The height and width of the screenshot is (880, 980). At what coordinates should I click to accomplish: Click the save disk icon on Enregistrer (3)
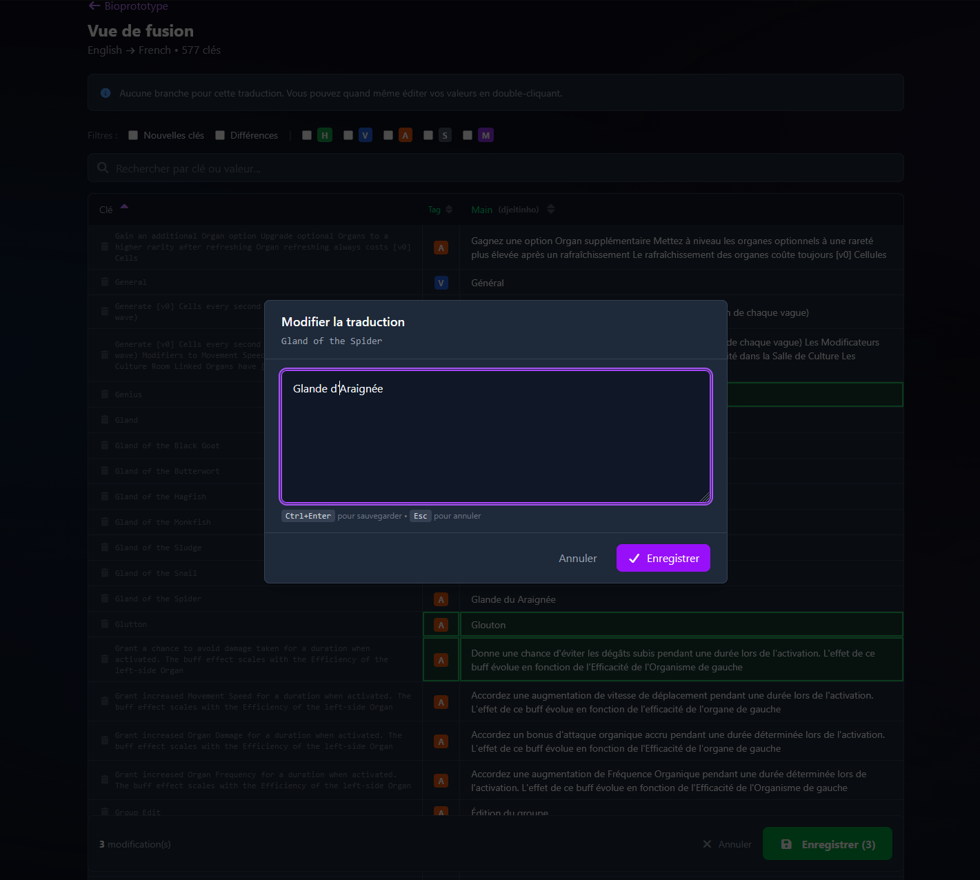coord(786,843)
